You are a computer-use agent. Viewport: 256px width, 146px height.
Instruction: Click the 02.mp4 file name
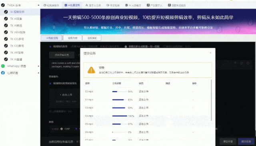coord(89,91)
